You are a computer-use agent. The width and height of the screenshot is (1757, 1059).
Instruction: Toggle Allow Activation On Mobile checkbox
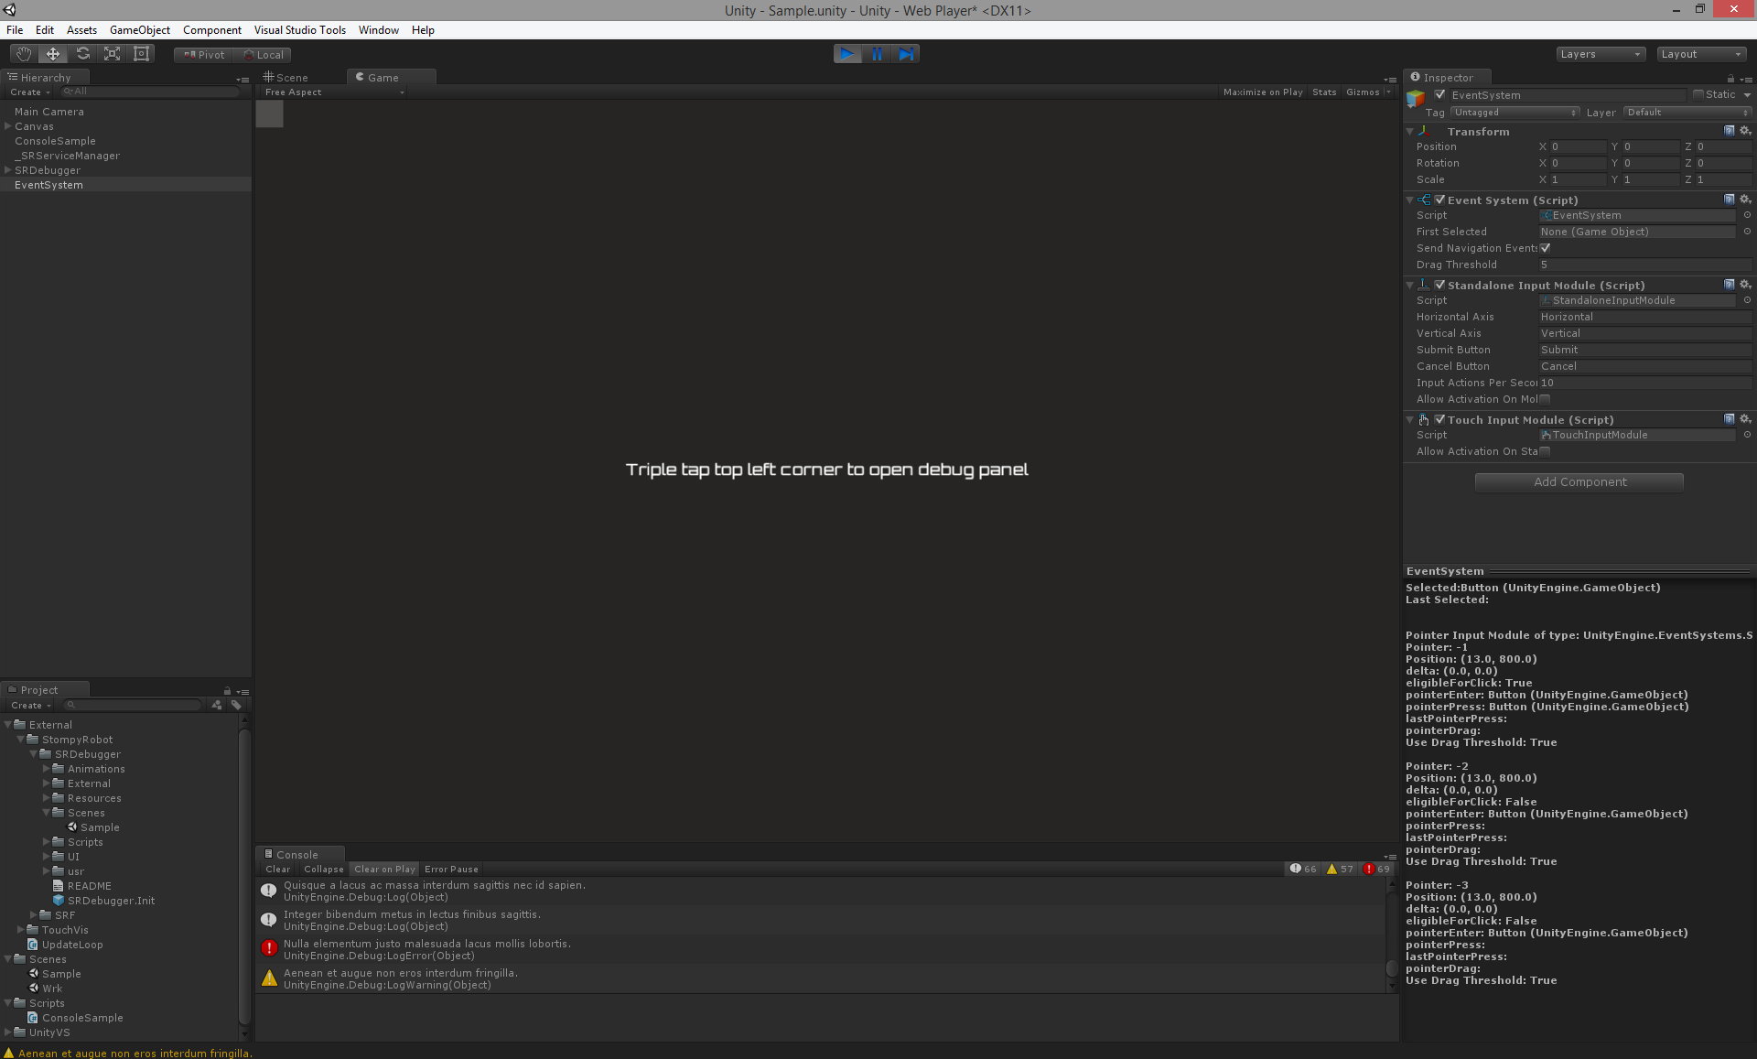click(x=1545, y=399)
